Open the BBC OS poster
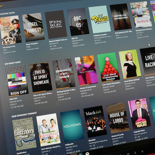 (78, 22)
